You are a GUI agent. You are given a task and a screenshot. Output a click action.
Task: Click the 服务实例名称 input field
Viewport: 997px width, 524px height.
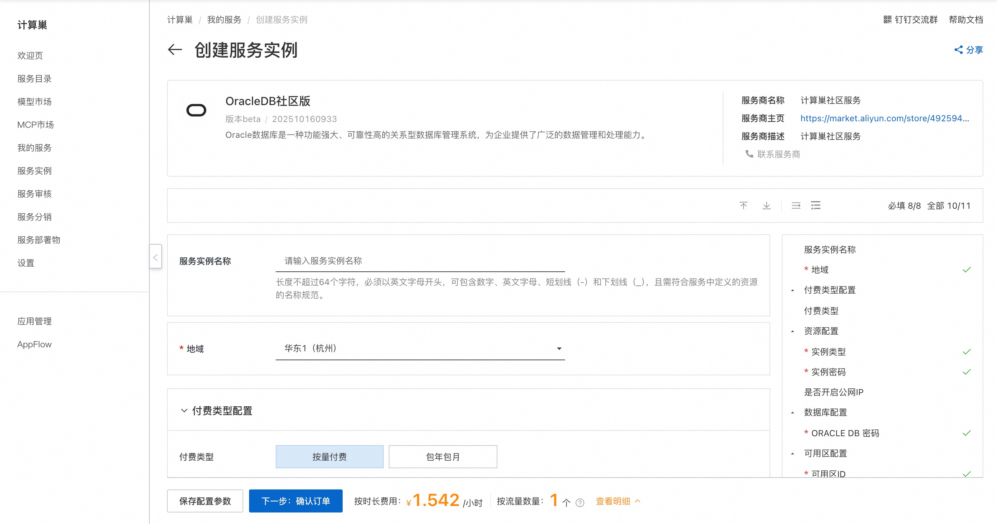(420, 261)
